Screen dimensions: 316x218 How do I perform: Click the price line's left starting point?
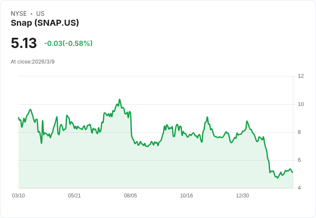(18, 117)
